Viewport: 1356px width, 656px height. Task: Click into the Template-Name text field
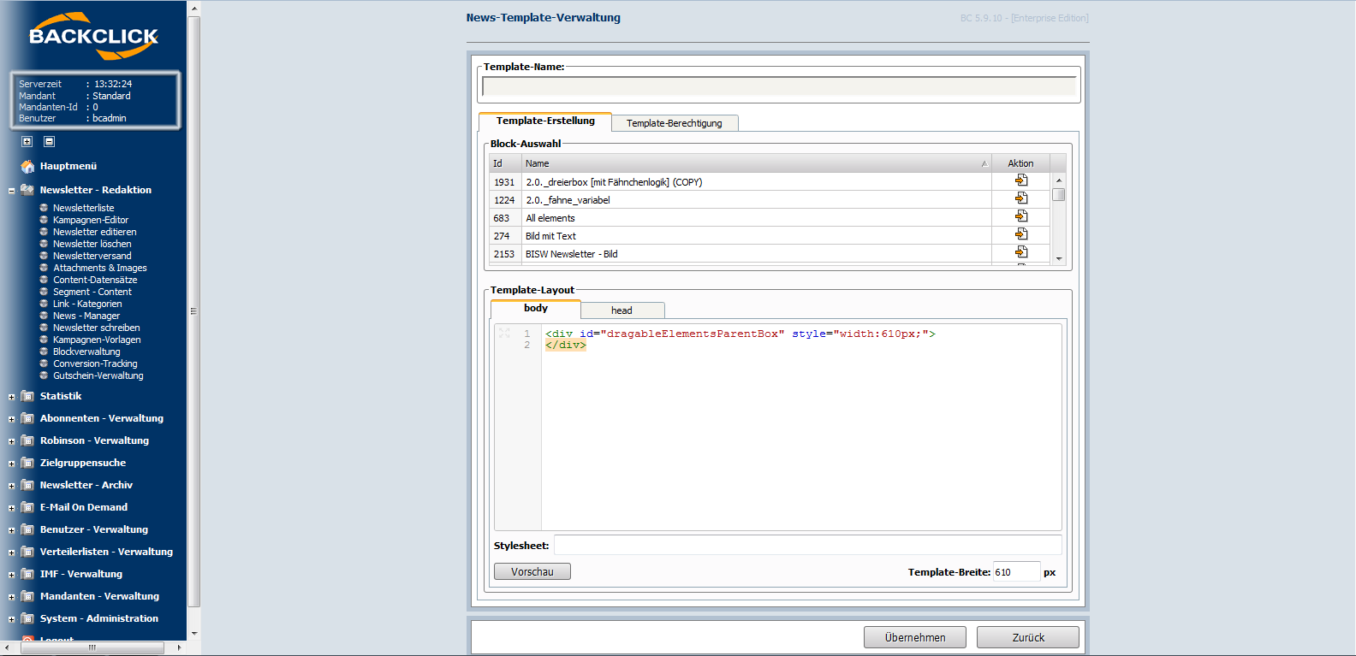coord(778,86)
